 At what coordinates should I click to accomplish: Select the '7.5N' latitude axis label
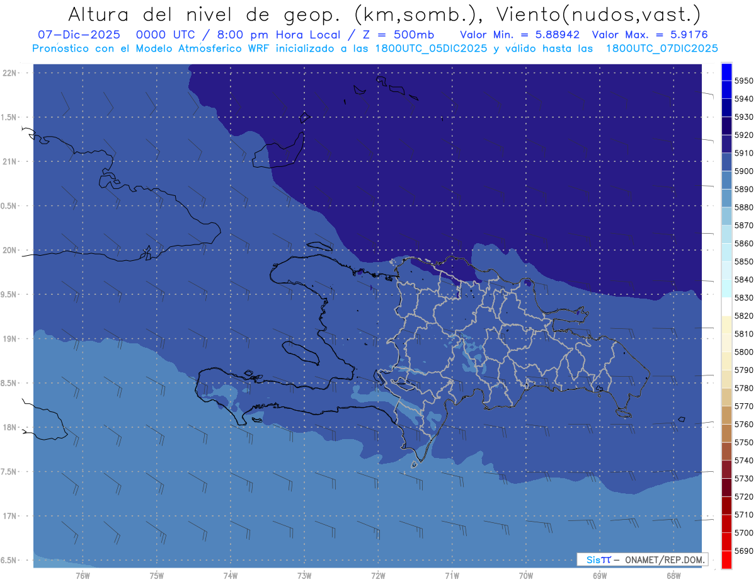point(9,472)
